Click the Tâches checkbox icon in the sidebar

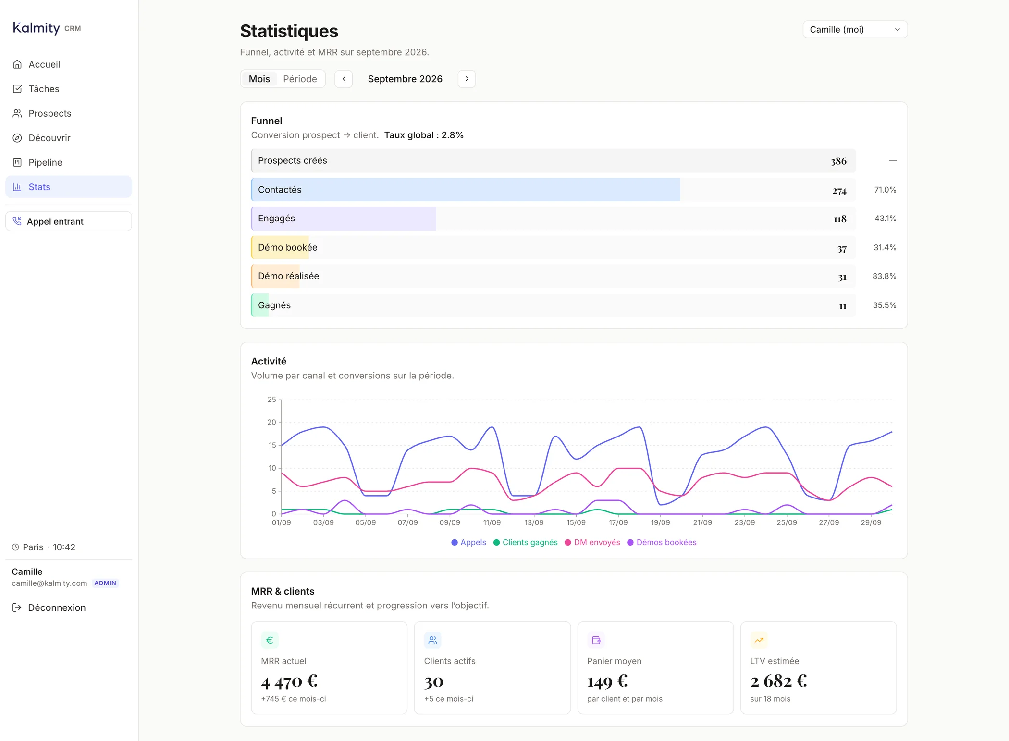(x=17, y=89)
